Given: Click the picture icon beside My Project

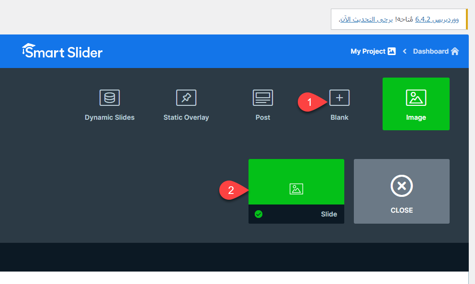Looking at the screenshot, I should [392, 51].
